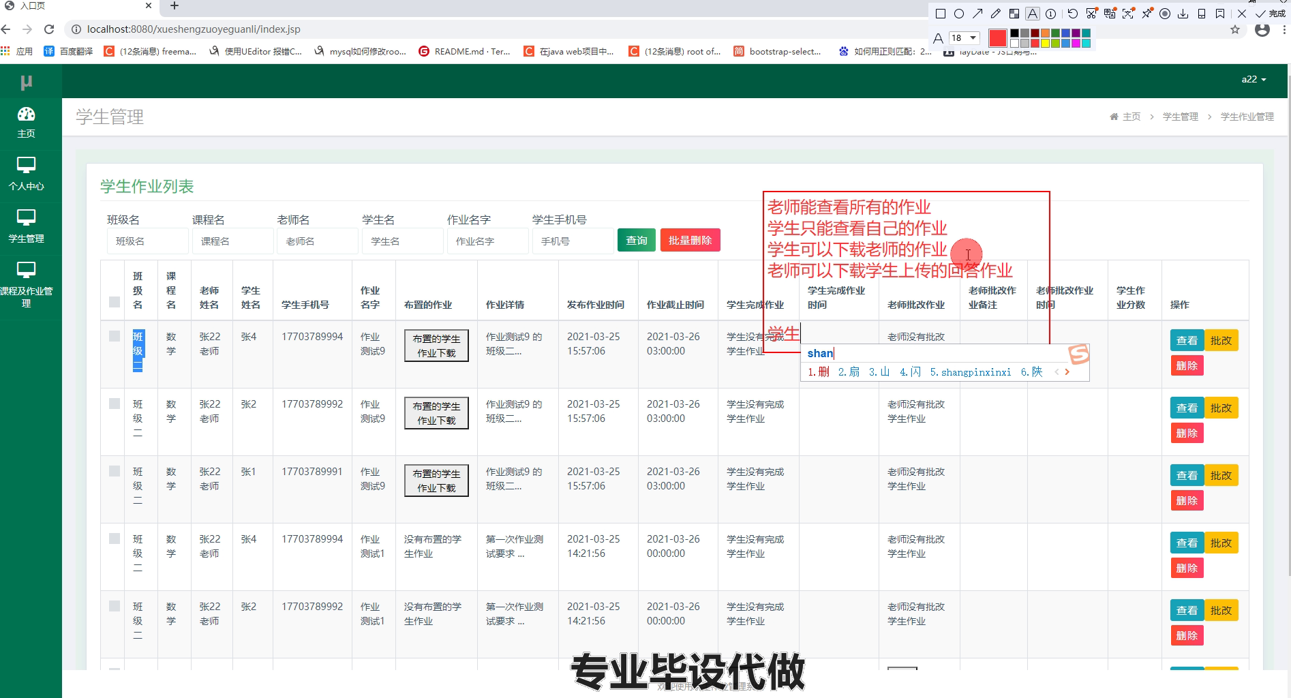Focus the 课程名 search field
This screenshot has width=1291, height=698.
[x=232, y=241]
